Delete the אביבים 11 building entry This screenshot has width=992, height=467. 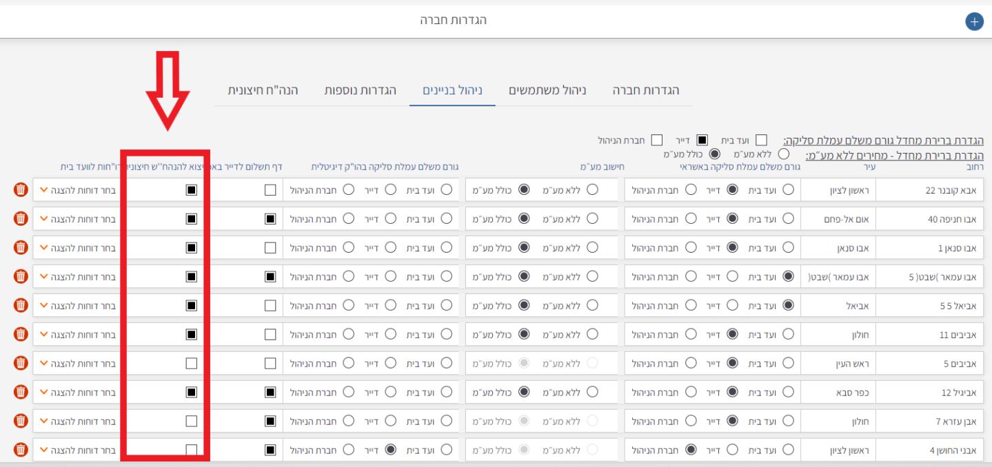coord(21,334)
